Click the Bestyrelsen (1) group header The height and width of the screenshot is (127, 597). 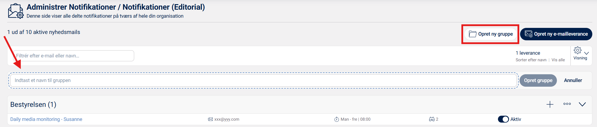(33, 105)
